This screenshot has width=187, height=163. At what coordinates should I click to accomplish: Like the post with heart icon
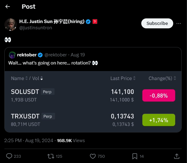pyautogui.click(x=93, y=156)
